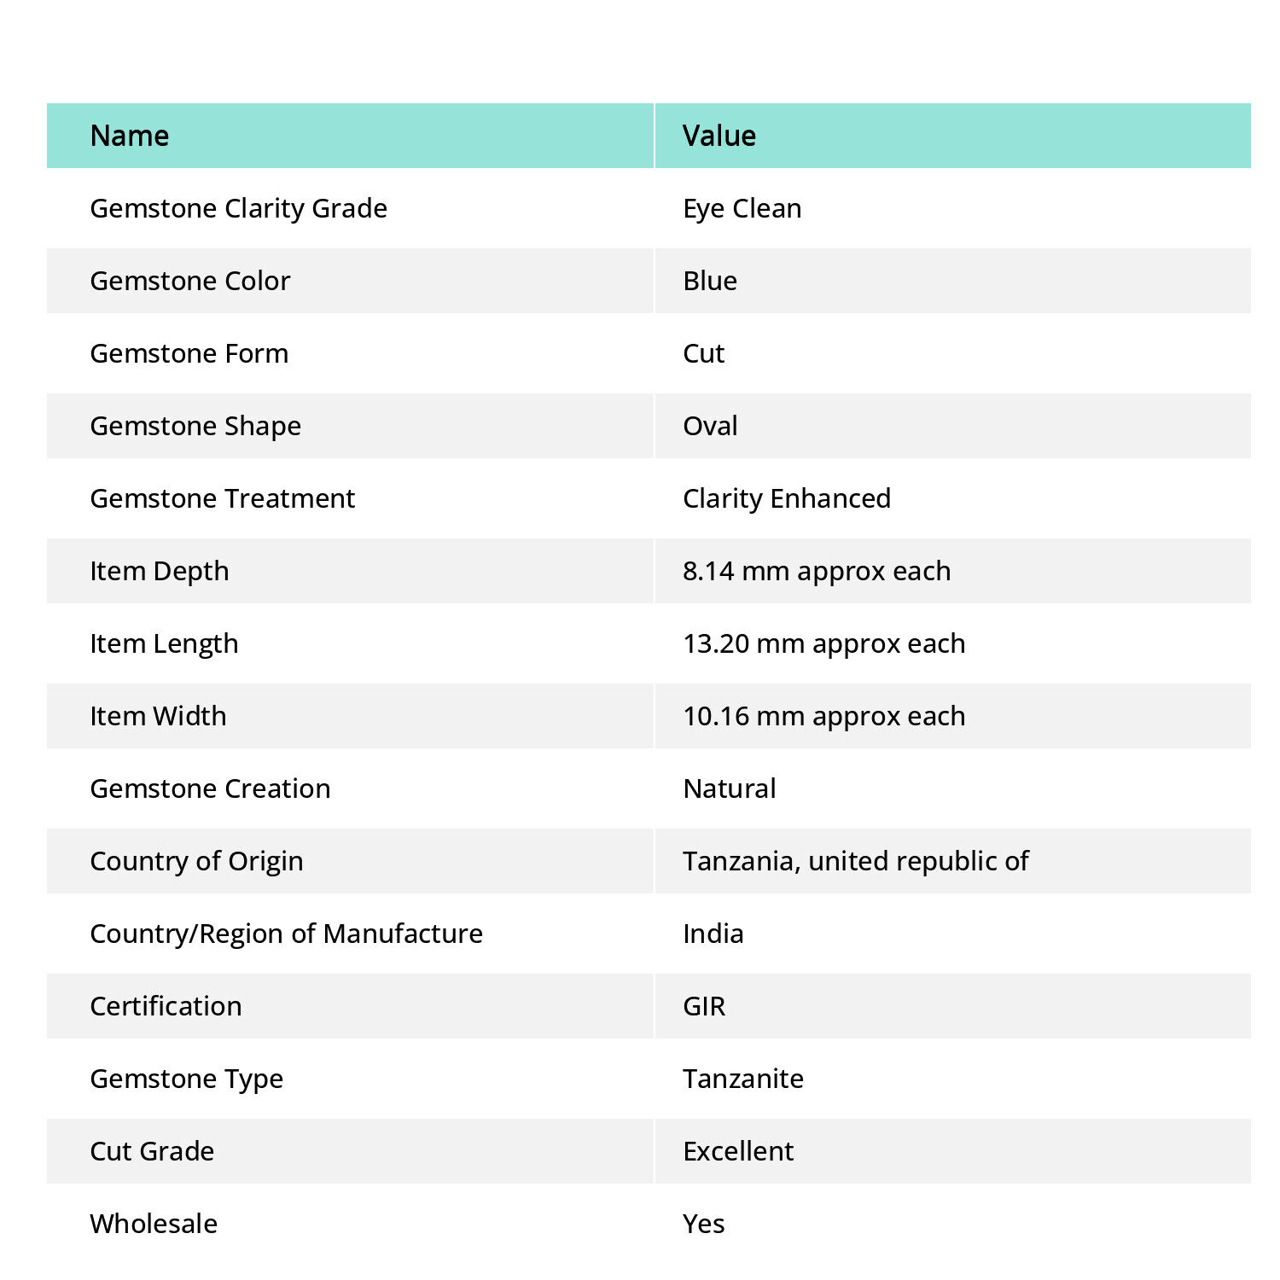
Task: Select the Clarity Enhanced treatment value
Action: point(787,498)
